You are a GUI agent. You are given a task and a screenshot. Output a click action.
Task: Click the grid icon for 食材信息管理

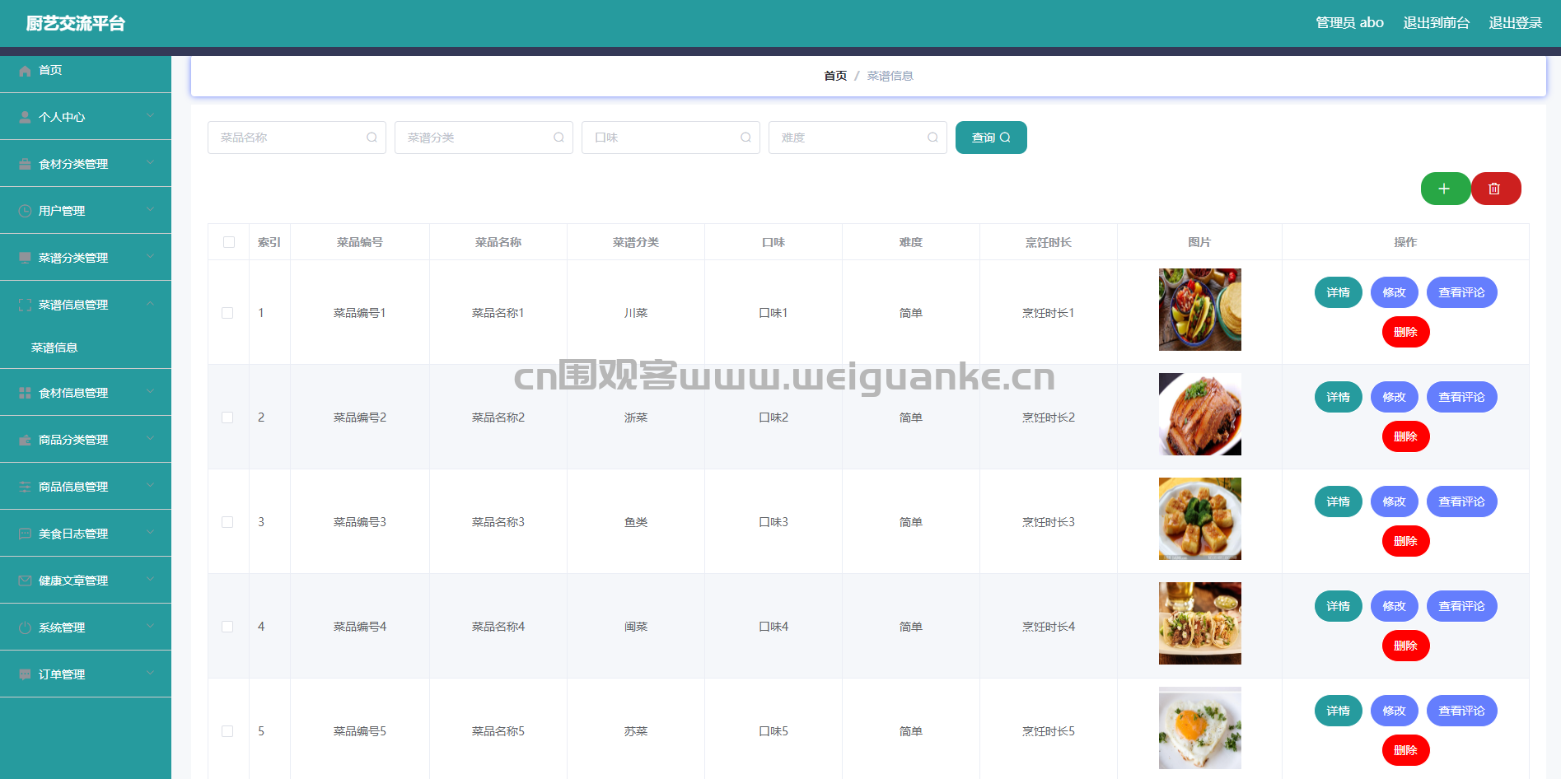tap(25, 393)
